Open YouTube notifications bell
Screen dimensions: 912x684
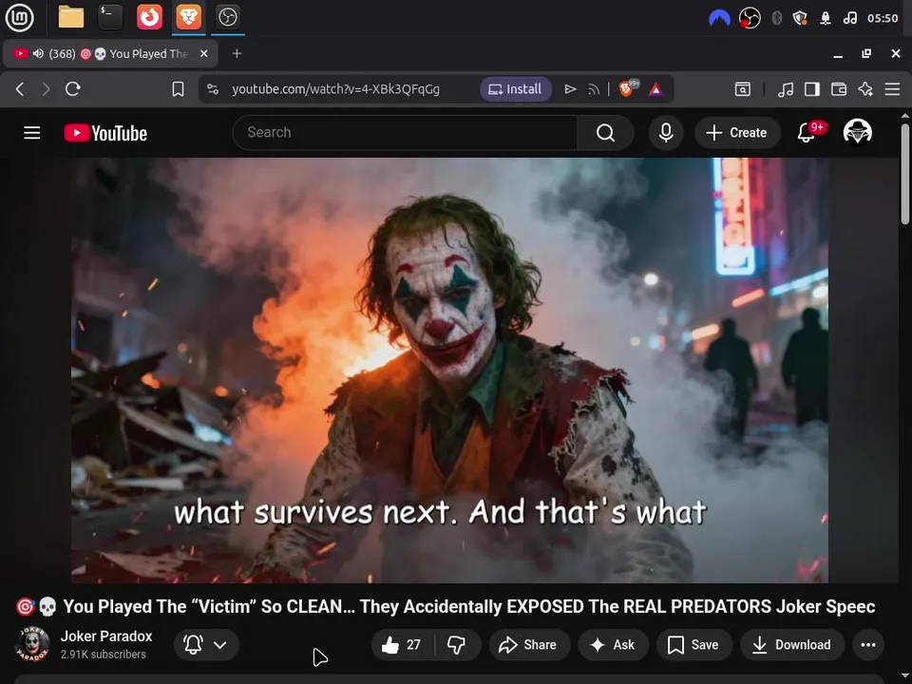point(807,133)
